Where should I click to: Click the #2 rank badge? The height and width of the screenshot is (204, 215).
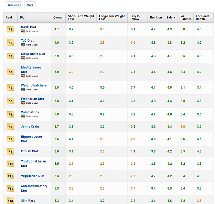coord(10,43)
